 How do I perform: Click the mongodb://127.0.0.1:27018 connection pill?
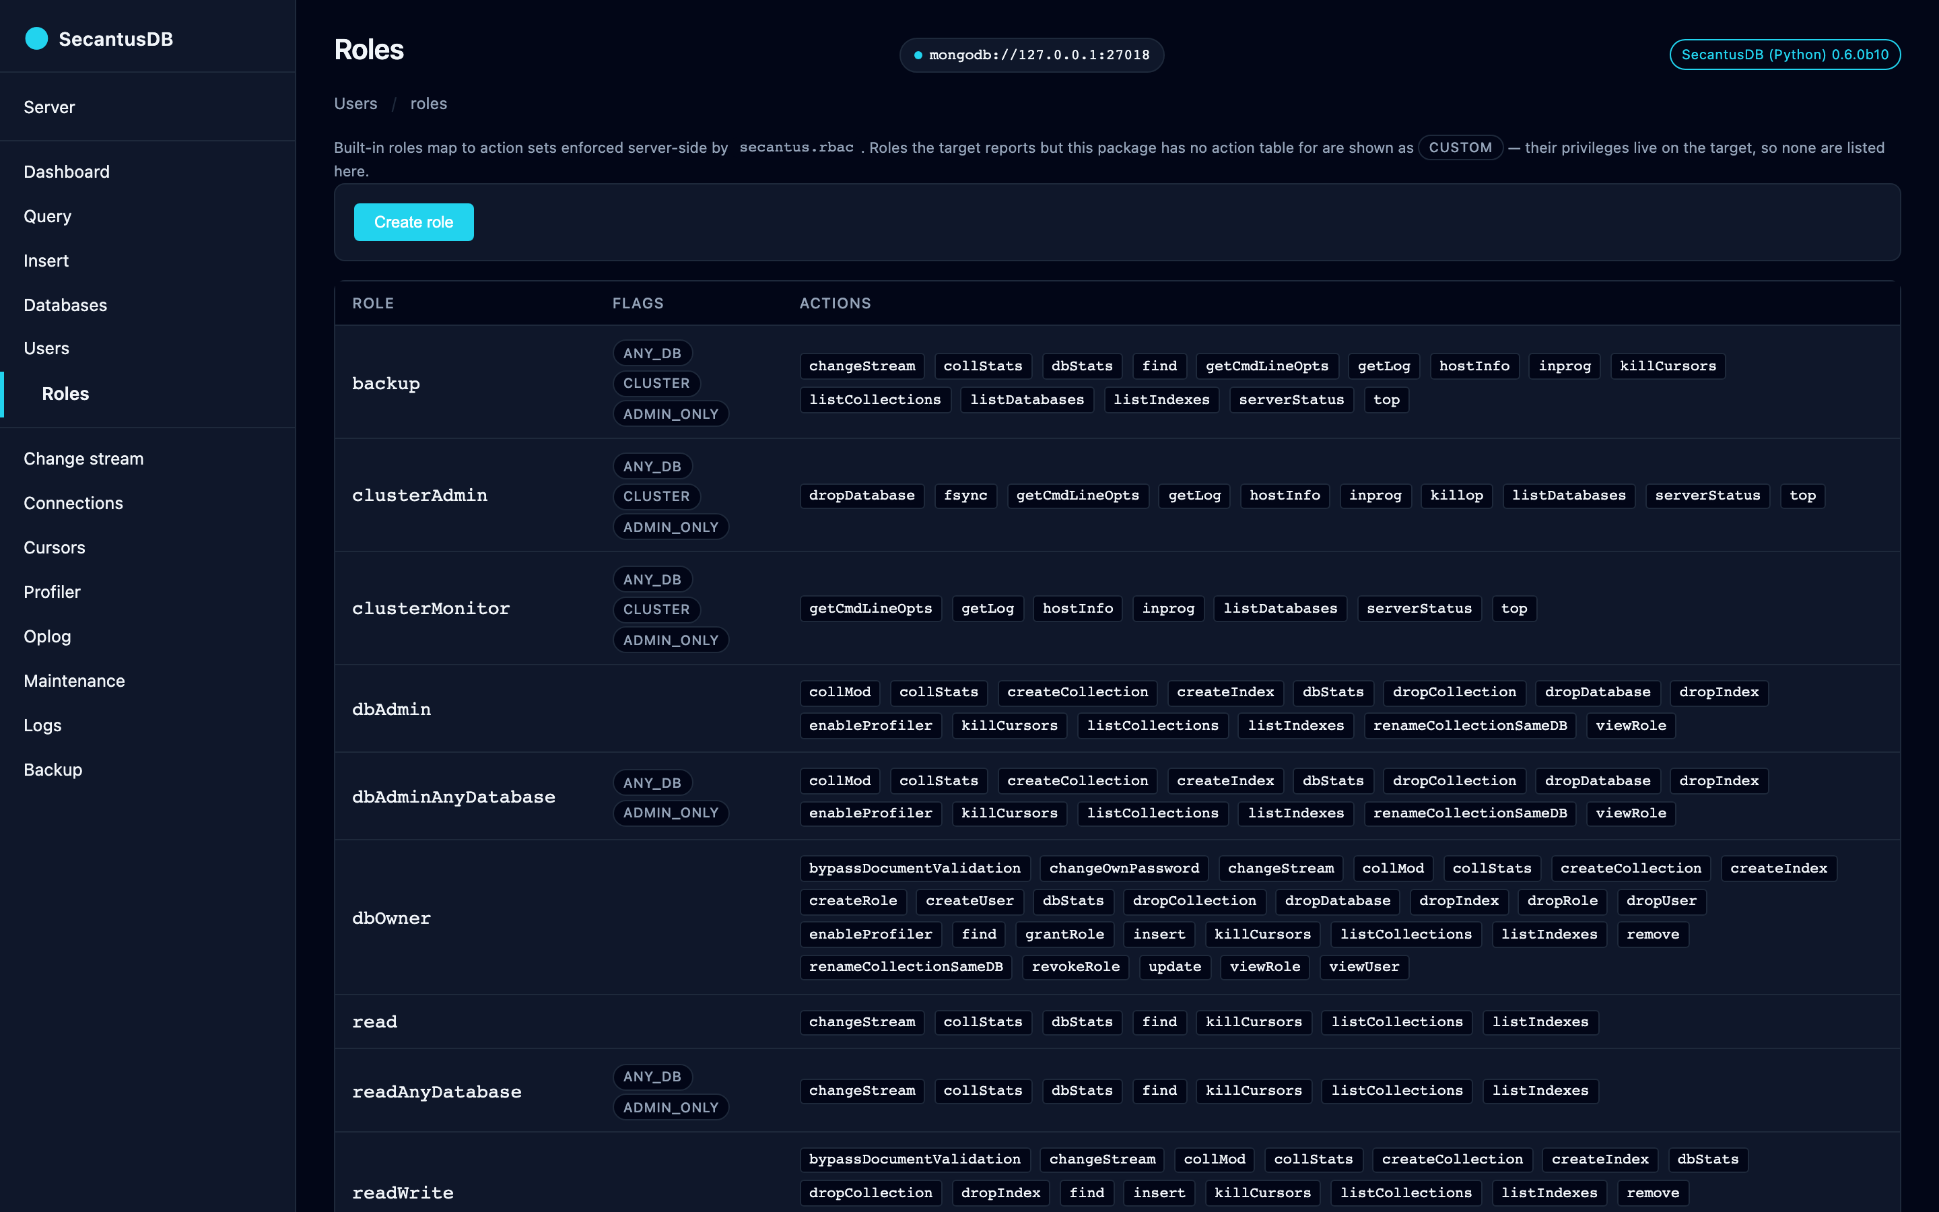(x=1031, y=55)
